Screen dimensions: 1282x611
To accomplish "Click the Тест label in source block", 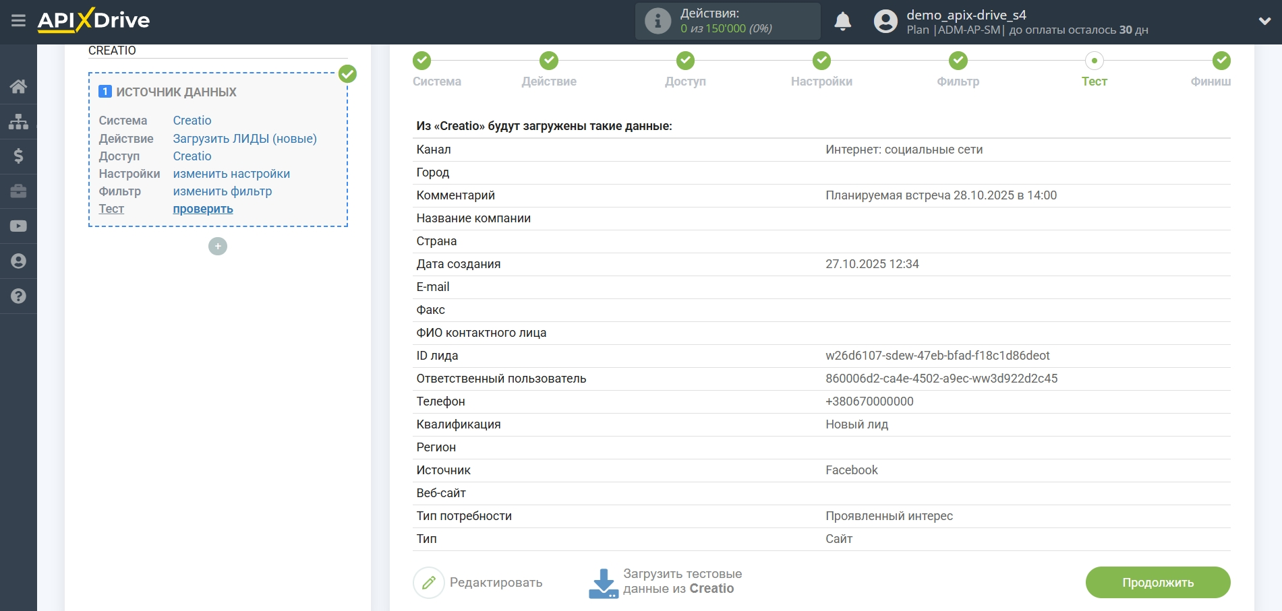I will tap(111, 209).
